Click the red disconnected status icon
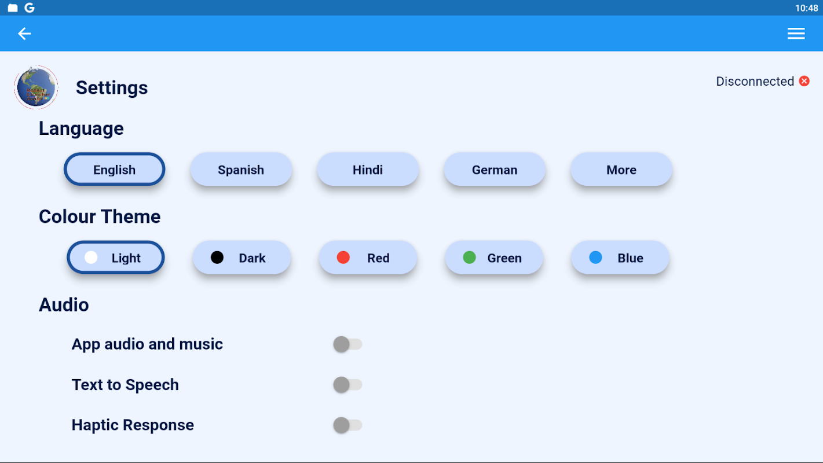This screenshot has height=463, width=823. coord(804,81)
